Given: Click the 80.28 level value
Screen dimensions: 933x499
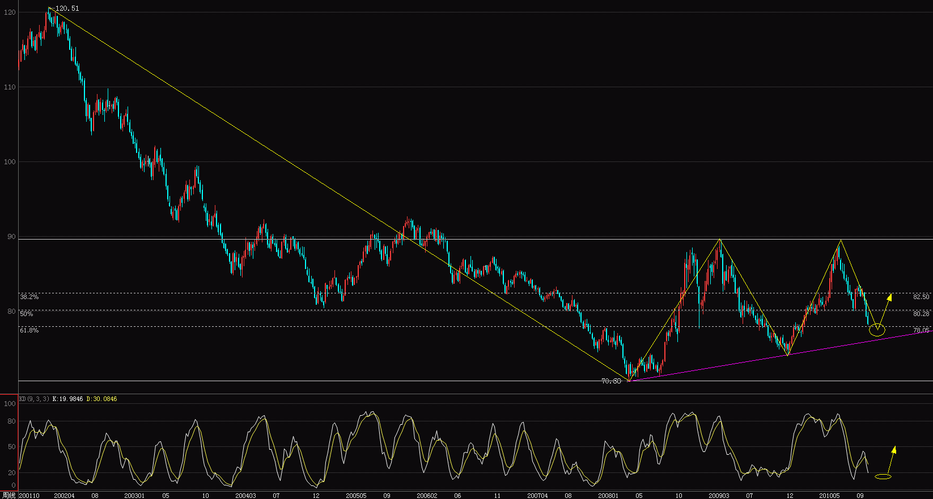Looking at the screenshot, I should click(921, 314).
